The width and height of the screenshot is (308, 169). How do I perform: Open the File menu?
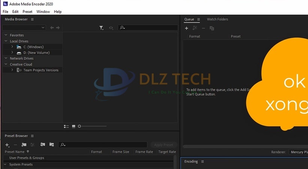[6, 12]
